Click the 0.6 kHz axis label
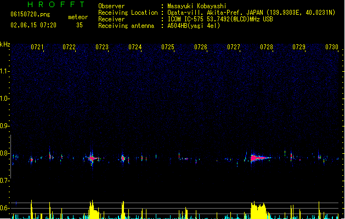This screenshot has height=219, width=345. [x=4, y=208]
